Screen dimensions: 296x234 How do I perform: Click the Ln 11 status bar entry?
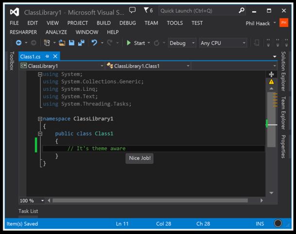122,224
